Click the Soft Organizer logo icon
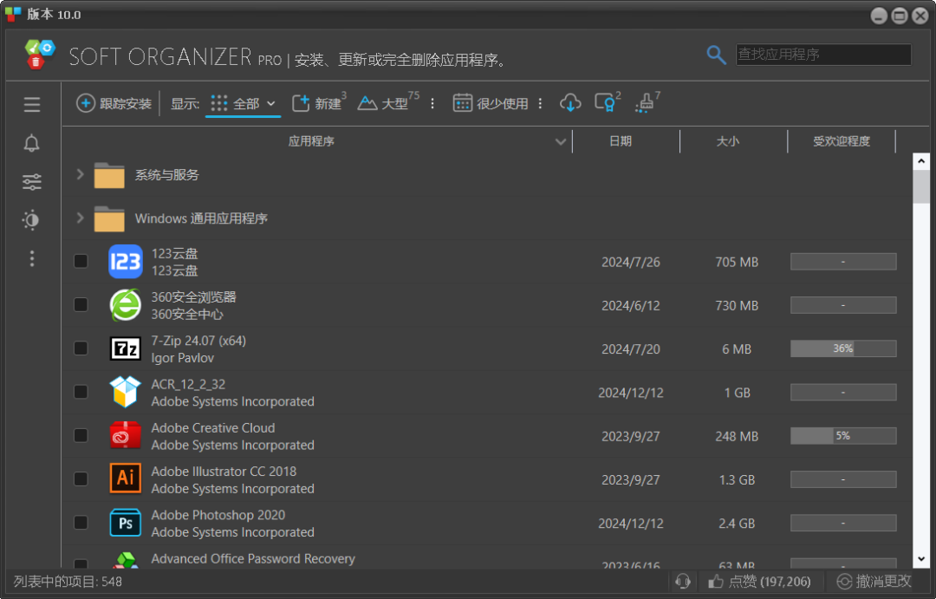This screenshot has width=936, height=599. tap(39, 55)
